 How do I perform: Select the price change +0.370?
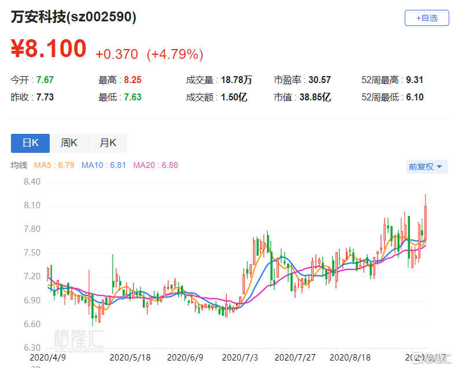[117, 54]
